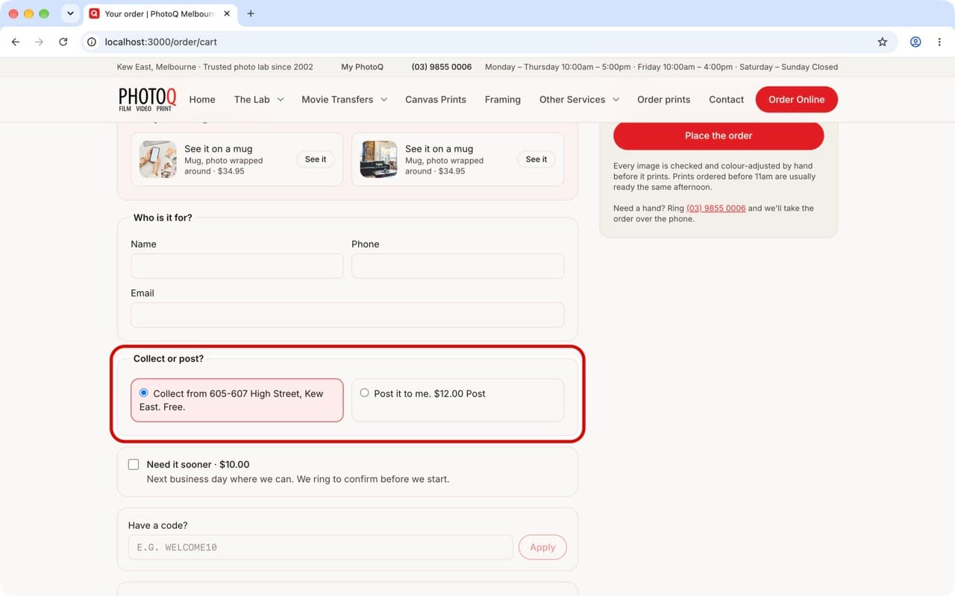Click the discount code input field
The height and width of the screenshot is (596, 955).
tap(321, 547)
